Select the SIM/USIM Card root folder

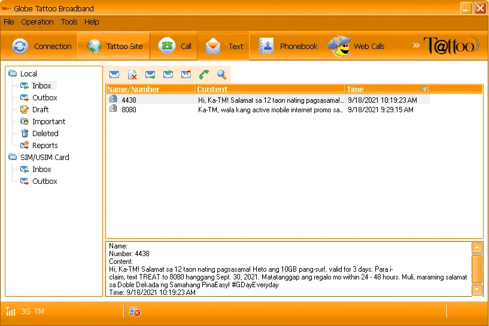click(45, 158)
